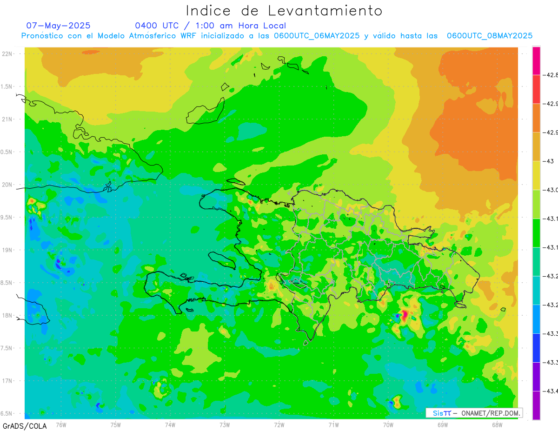This screenshot has width=558, height=431.
Task: Click the WRF forecast description line
Action: click(x=277, y=36)
